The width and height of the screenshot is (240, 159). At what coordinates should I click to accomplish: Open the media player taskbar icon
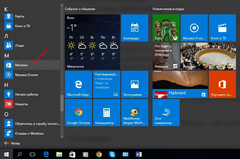pyautogui.click(x=86, y=154)
